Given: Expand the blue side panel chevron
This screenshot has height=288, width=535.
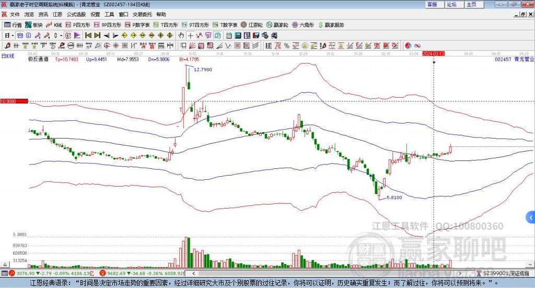Looking at the screenshot, I should (x=531, y=217).
